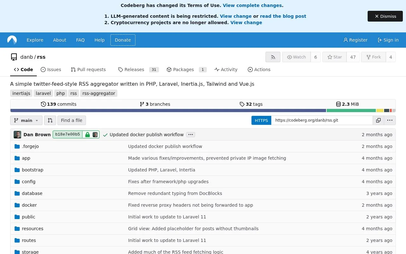Go to the Releases tab
The height and width of the screenshot is (254, 406).
(x=138, y=70)
